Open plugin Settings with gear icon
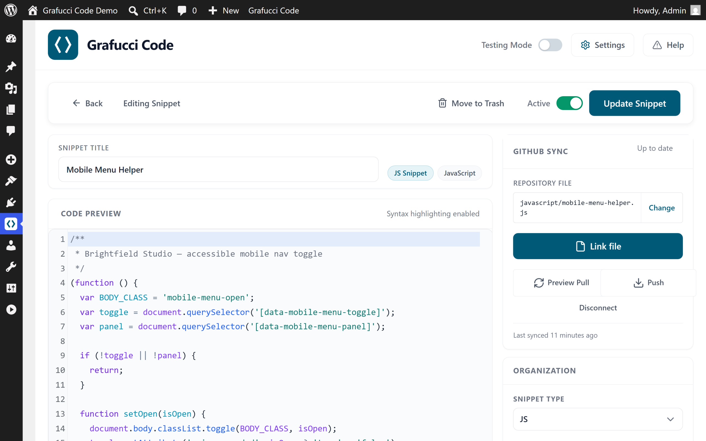The image size is (706, 441). click(x=602, y=45)
